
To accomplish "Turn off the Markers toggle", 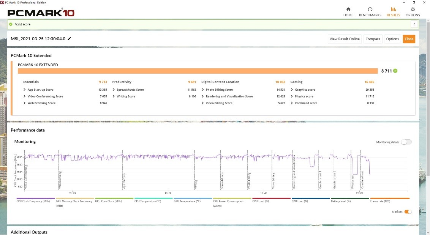I will [x=408, y=212].
